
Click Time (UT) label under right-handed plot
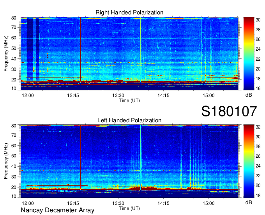pyautogui.click(x=129, y=100)
